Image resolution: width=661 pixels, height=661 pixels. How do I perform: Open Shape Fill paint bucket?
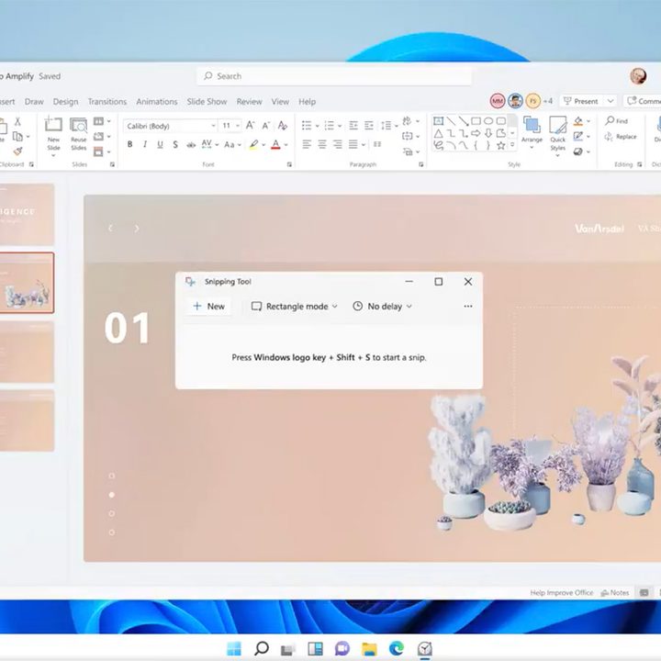(x=578, y=121)
